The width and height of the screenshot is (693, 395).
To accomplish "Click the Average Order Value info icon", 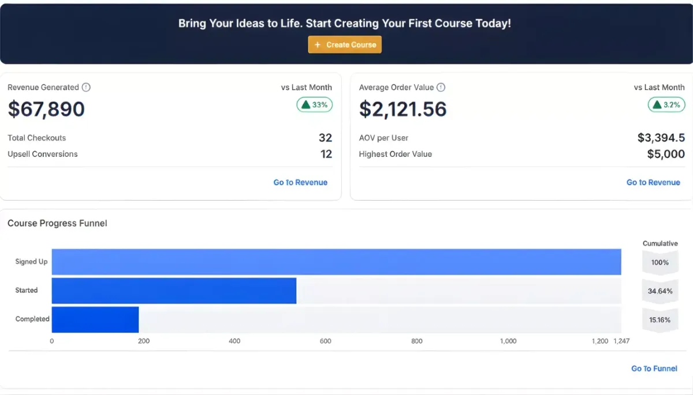I will [x=441, y=88].
